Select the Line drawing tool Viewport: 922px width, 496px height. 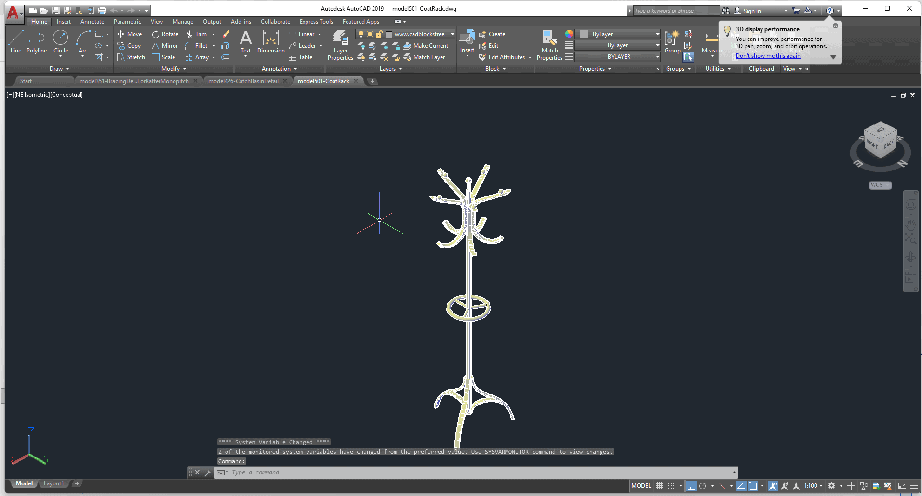point(15,42)
